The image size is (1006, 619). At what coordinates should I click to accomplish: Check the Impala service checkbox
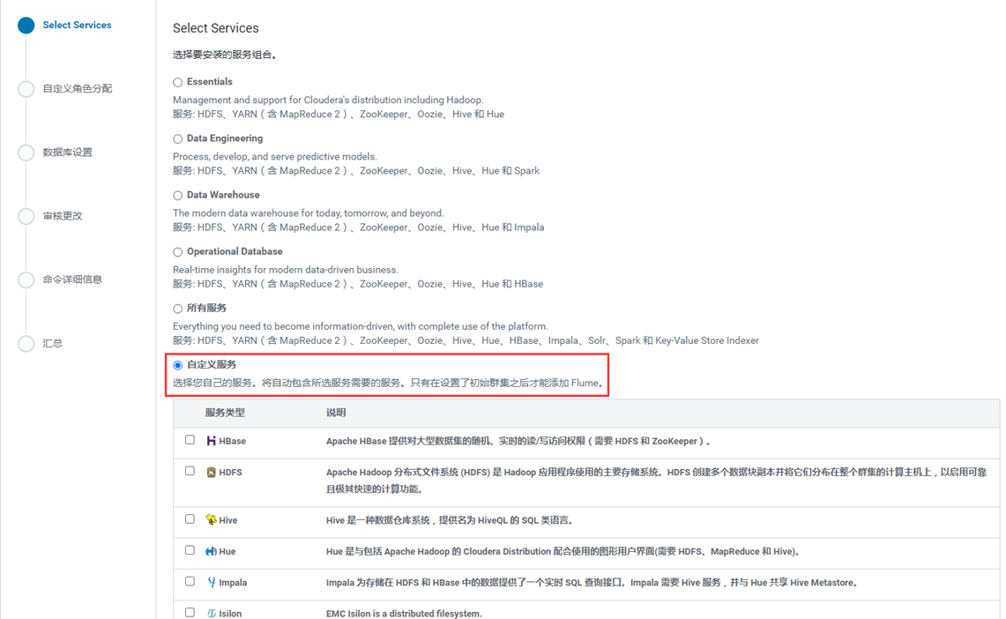190,581
